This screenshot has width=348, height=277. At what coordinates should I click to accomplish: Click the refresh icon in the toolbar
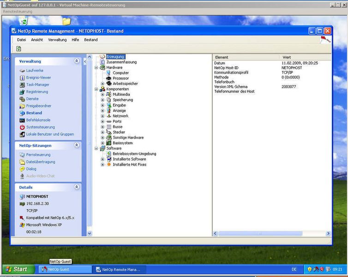click(18, 48)
